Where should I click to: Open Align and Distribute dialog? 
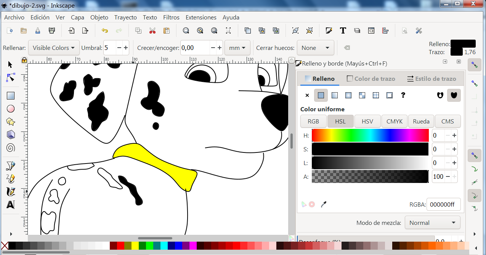[385, 30]
